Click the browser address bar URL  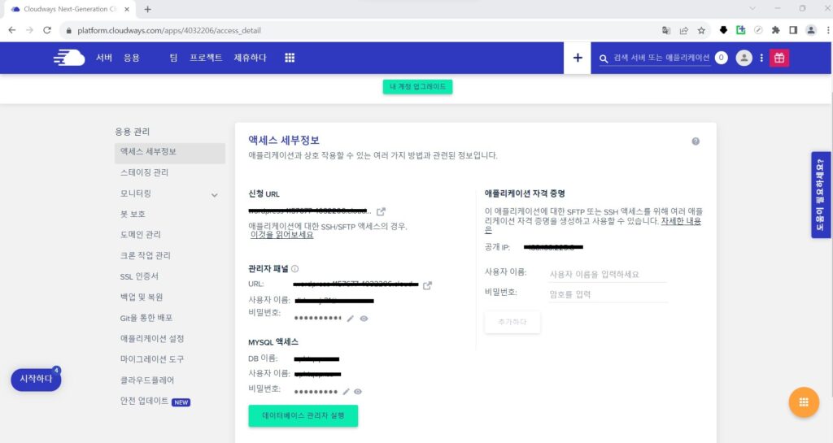click(169, 30)
